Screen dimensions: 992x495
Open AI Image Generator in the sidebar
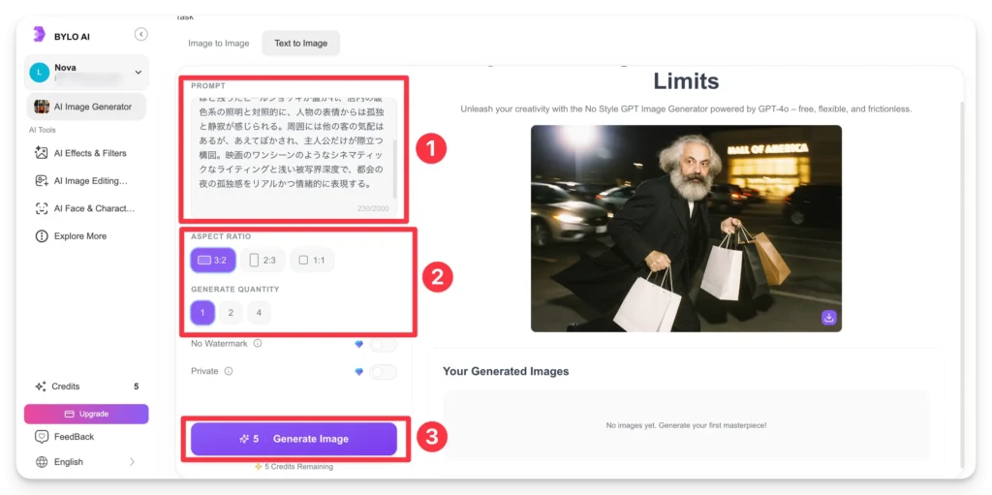click(x=86, y=107)
